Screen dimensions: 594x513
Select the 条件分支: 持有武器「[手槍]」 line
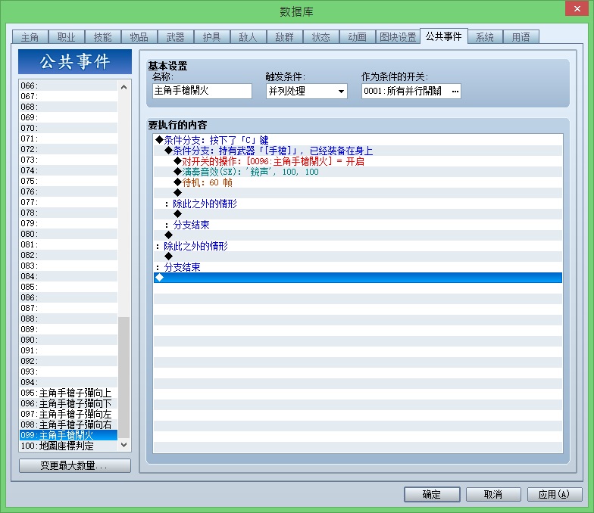[358, 151]
